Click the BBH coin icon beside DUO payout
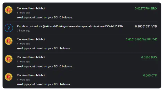Screen dimensions: 163x93 click(9, 59)
